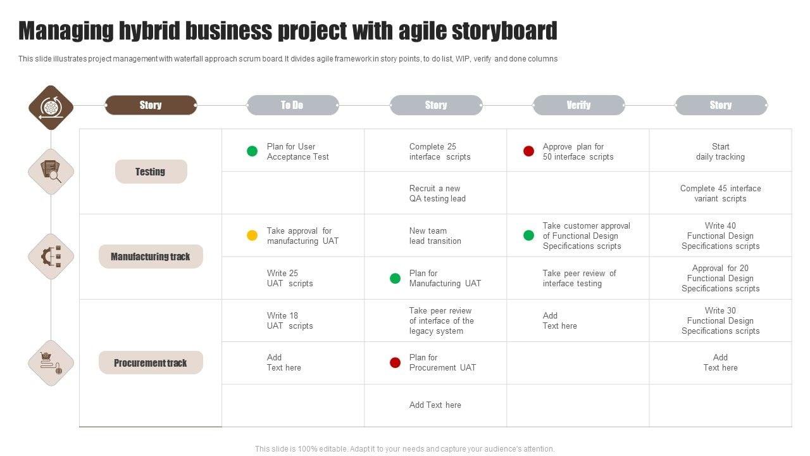The height and width of the screenshot is (456, 810).
Task: Select yellow dot beside Take approval for manufacturing UAT
Action: click(252, 236)
